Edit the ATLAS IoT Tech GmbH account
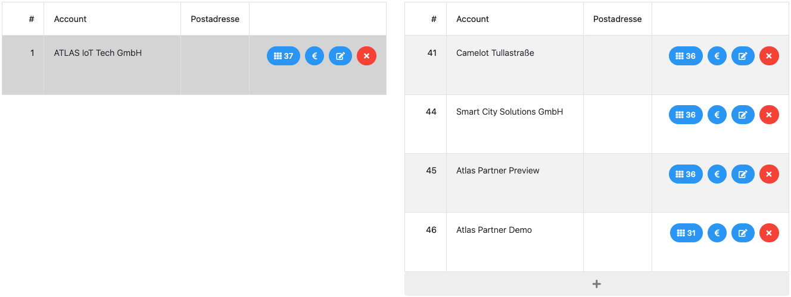Screen dimensions: 791x297 point(340,56)
